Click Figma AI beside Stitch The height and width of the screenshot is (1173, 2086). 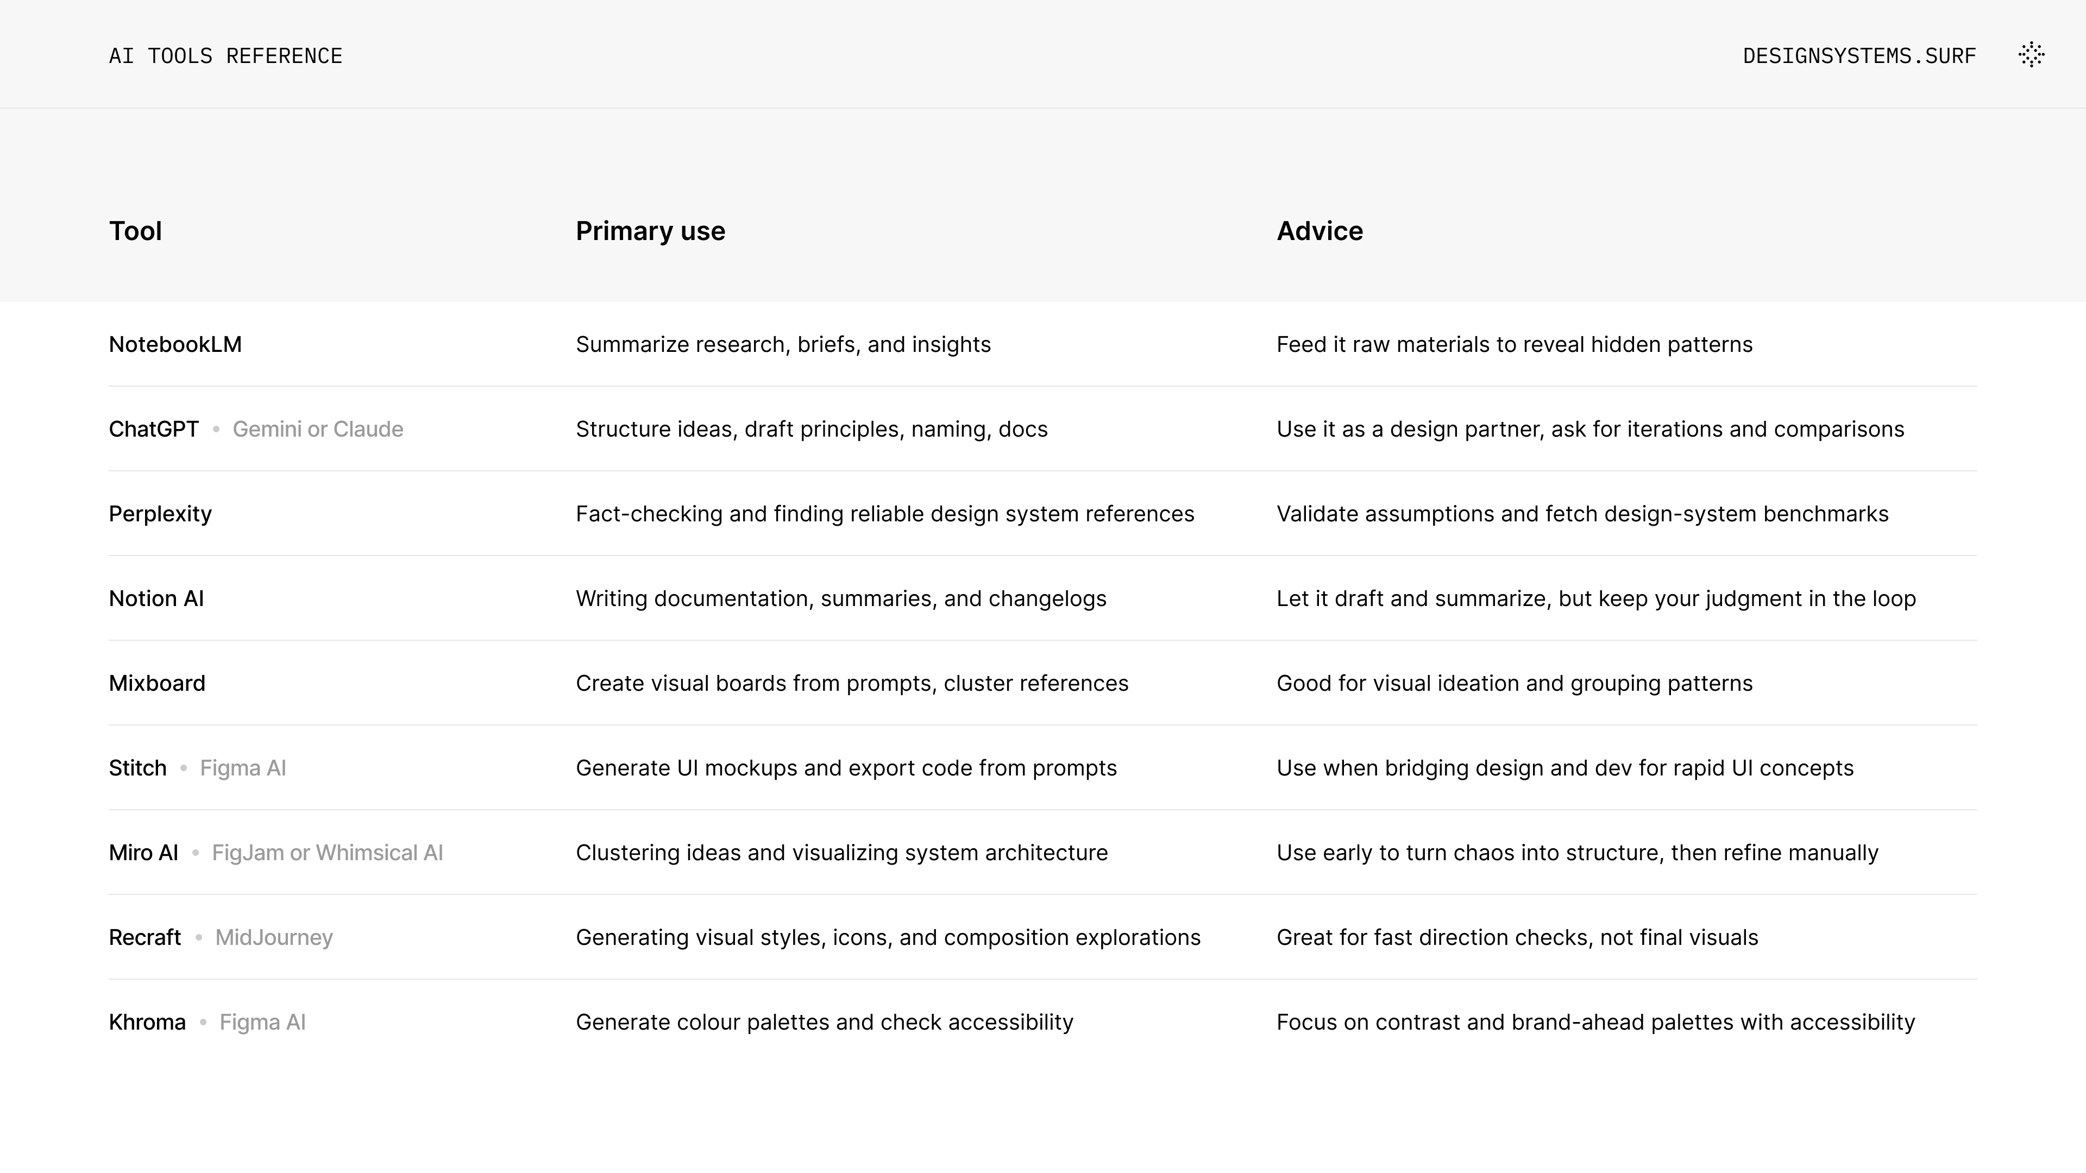pyautogui.click(x=243, y=768)
